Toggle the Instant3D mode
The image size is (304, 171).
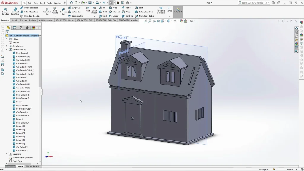(x=178, y=11)
